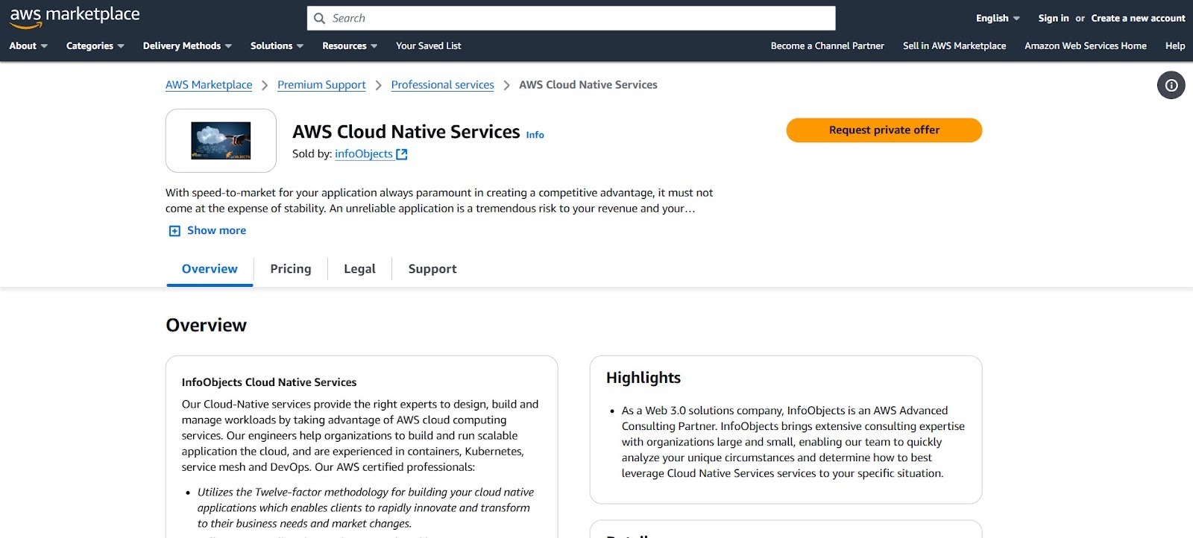This screenshot has width=1193, height=538.
Task: Click the AWS Cloud Native Services breadcrumb text
Action: click(x=588, y=85)
